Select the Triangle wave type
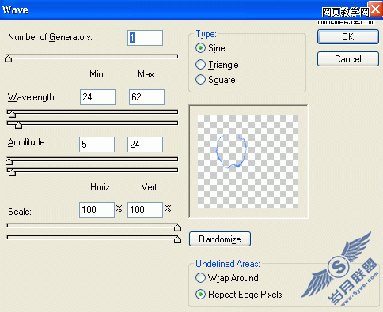This screenshot has height=312, width=383. 200,65
